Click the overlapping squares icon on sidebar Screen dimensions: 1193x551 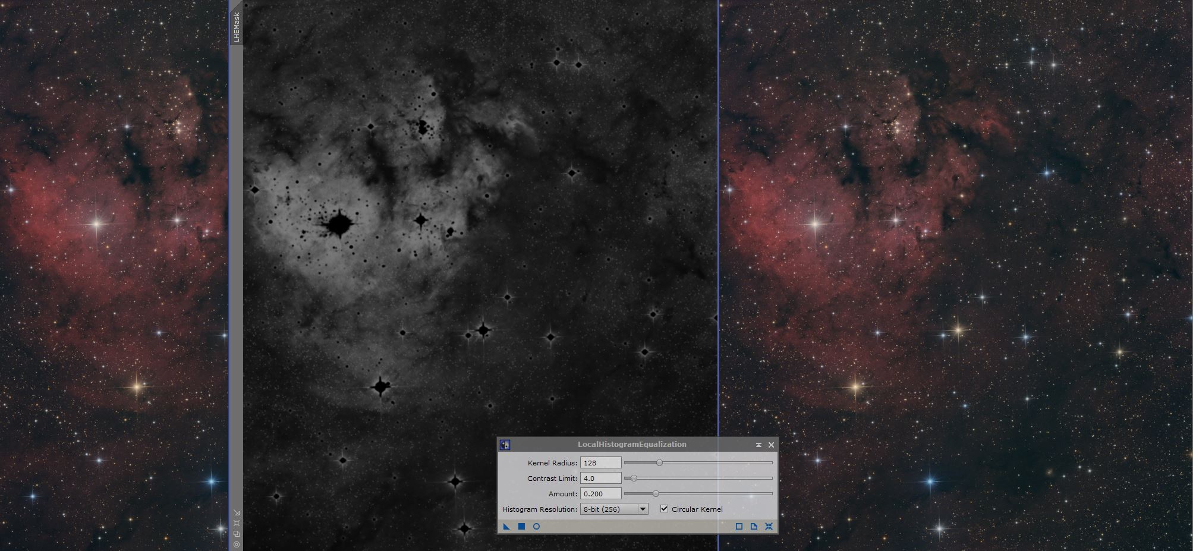(237, 534)
